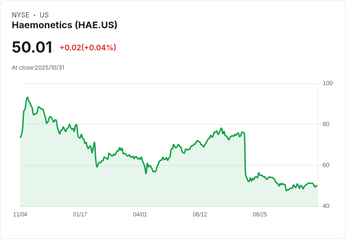This screenshot has height=239, width=346.
Task: Select the 08/25 date on the x-axis
Action: click(x=260, y=215)
